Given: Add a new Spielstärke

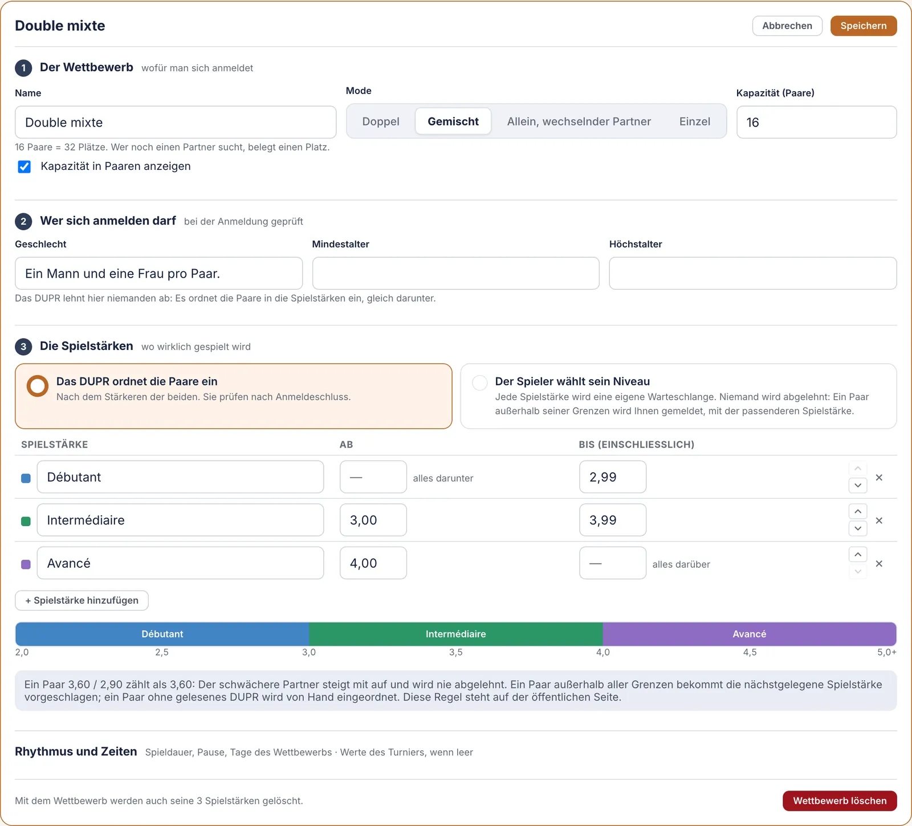Looking at the screenshot, I should point(82,600).
